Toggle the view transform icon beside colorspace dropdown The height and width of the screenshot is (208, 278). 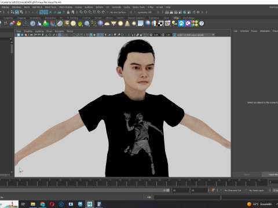(x=174, y=35)
